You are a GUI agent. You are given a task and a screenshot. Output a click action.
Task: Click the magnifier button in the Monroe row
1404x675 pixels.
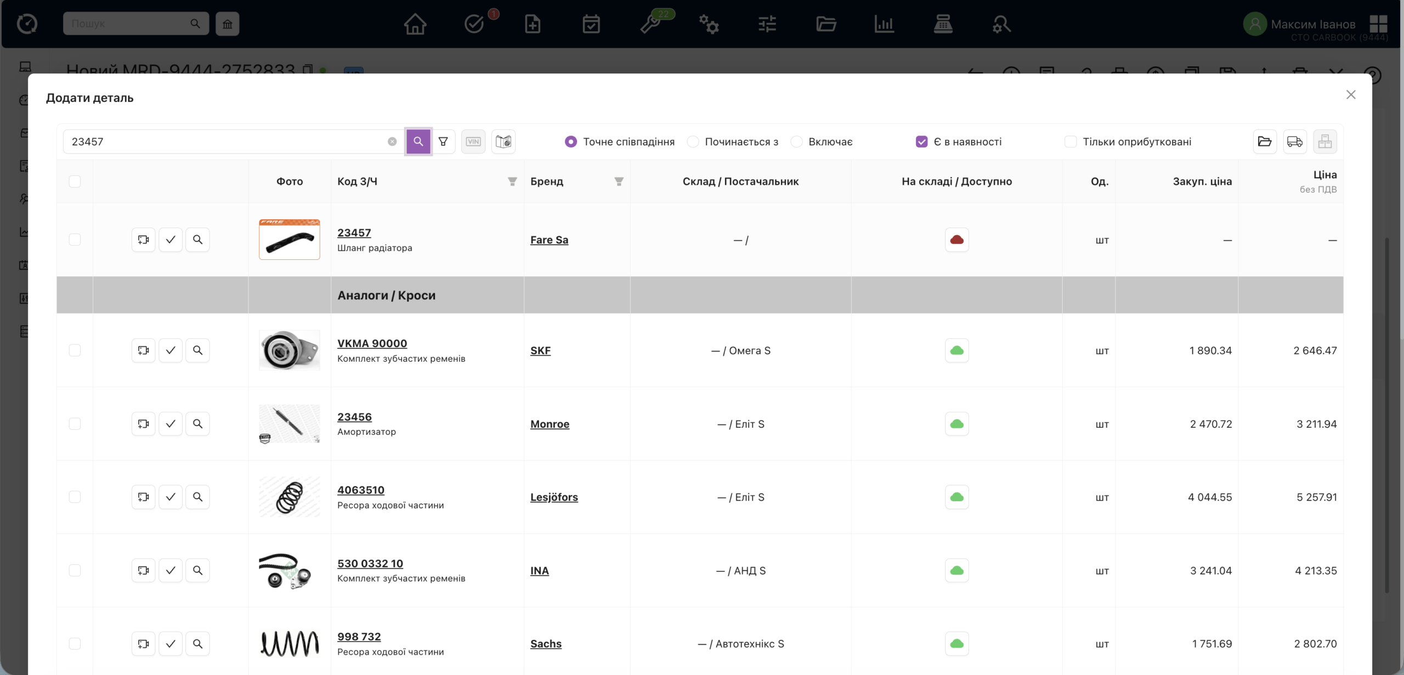197,424
